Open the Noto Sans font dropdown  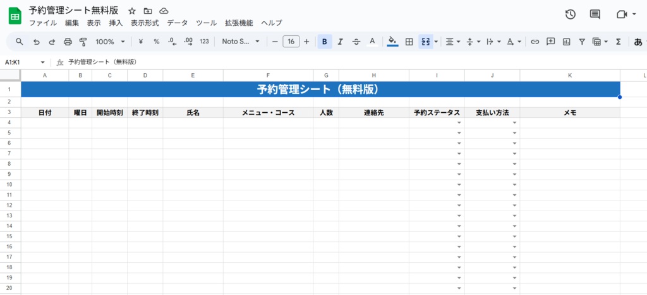click(x=241, y=42)
